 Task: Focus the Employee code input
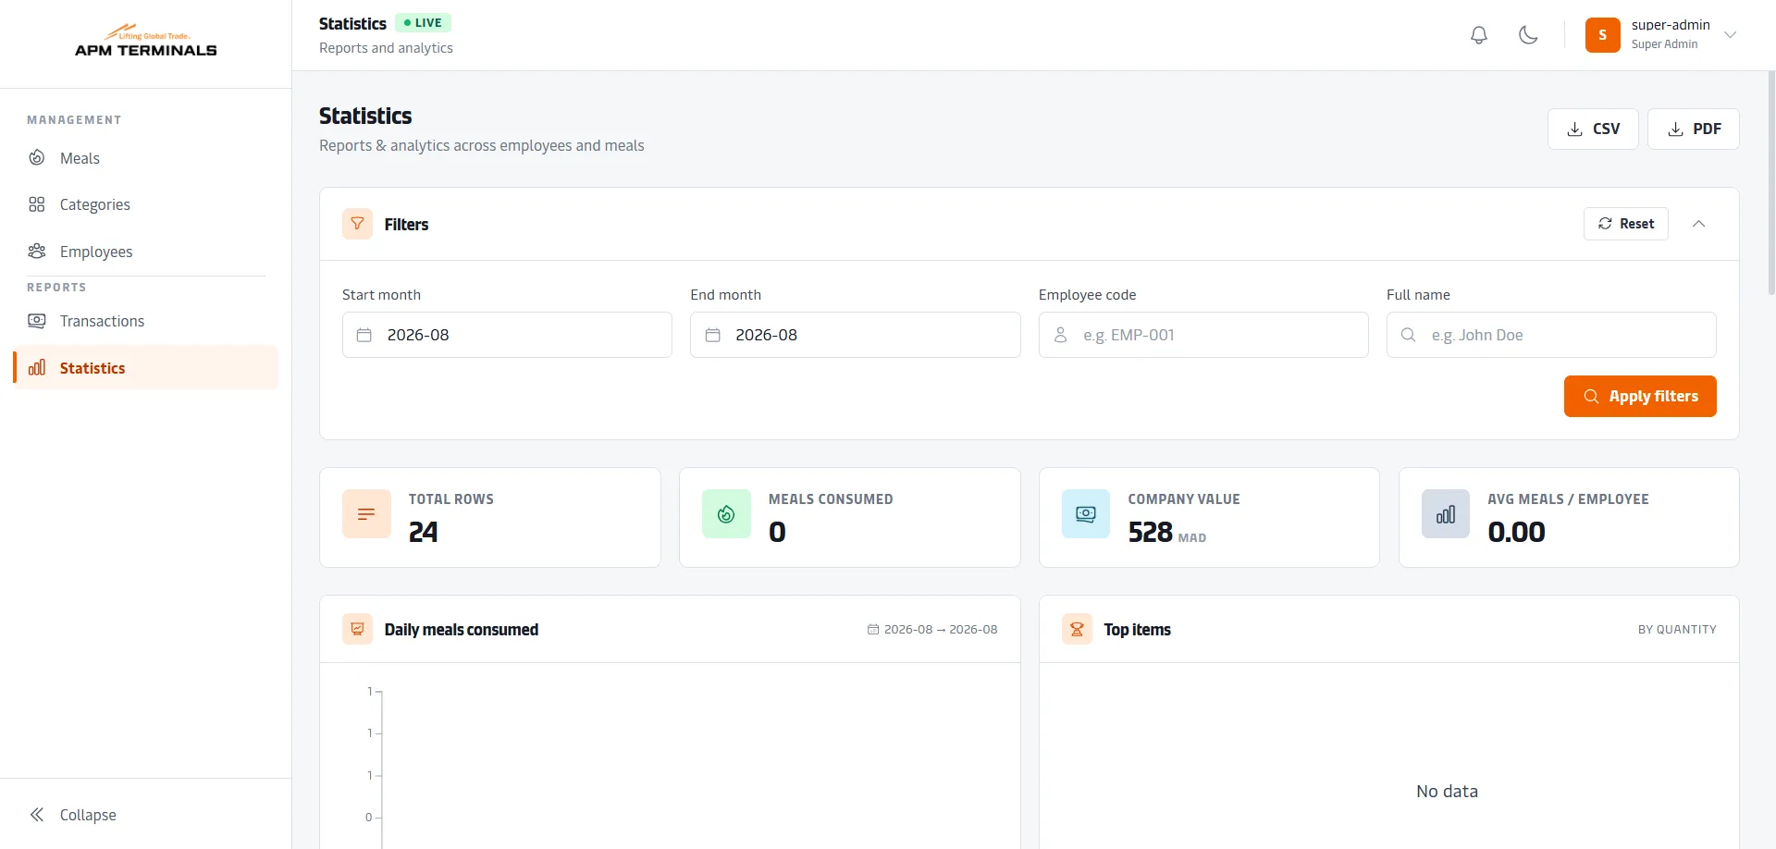click(x=1203, y=335)
